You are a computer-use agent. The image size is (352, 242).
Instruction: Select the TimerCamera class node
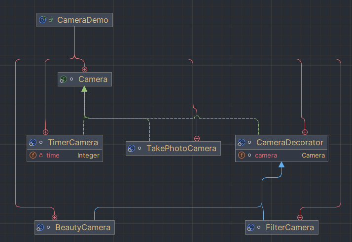click(65, 148)
